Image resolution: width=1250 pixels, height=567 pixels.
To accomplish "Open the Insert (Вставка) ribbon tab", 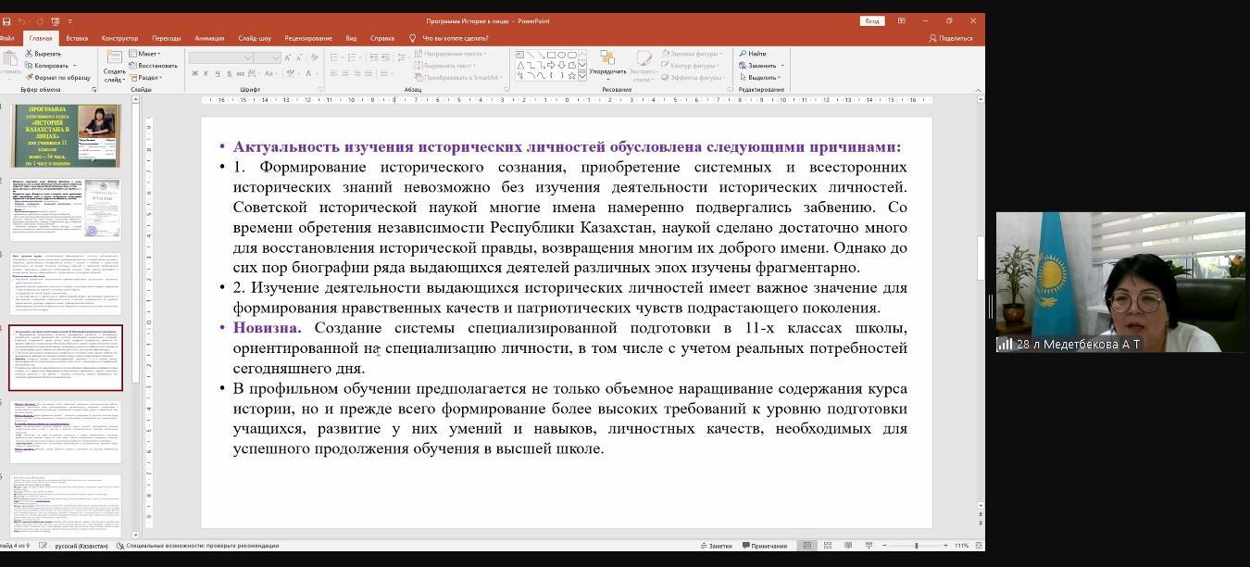I will click(x=77, y=38).
